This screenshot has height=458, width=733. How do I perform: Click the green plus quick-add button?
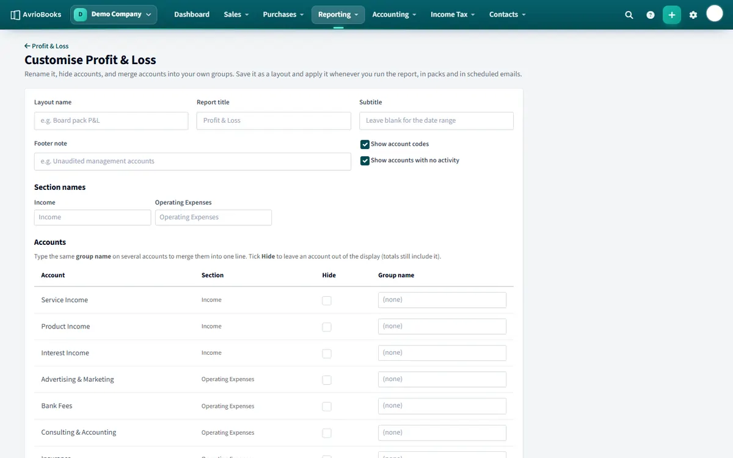click(x=672, y=15)
